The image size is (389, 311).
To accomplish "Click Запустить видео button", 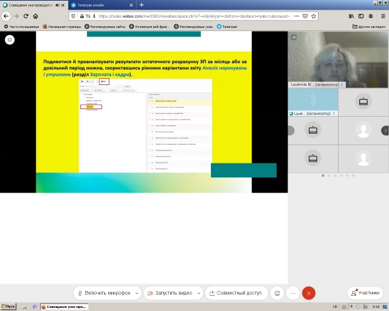I will [x=170, y=293].
